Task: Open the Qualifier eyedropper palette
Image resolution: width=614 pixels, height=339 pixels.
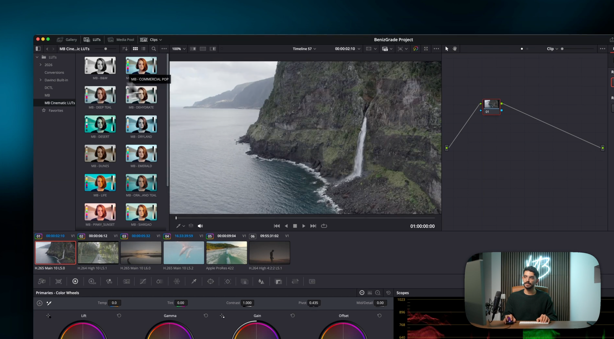Action: pos(194,281)
